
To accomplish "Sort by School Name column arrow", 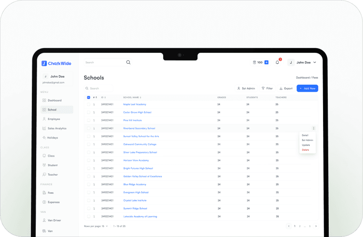I will click(x=141, y=97).
